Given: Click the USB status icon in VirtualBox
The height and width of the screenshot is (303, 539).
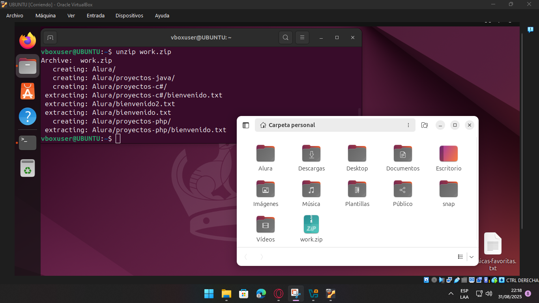Looking at the screenshot, I should (457, 280).
